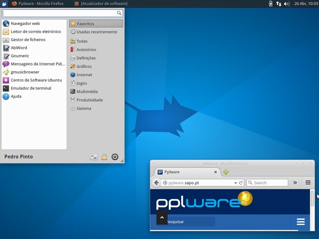Show more toolbar items chevron in Firefox
This screenshot has width=319, height=239.
coord(295,183)
